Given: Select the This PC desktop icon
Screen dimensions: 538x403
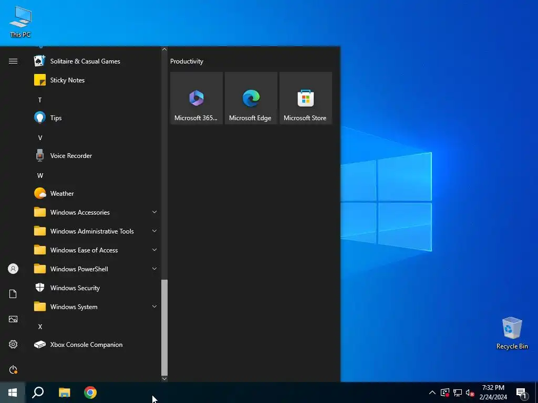Looking at the screenshot, I should click(x=20, y=22).
